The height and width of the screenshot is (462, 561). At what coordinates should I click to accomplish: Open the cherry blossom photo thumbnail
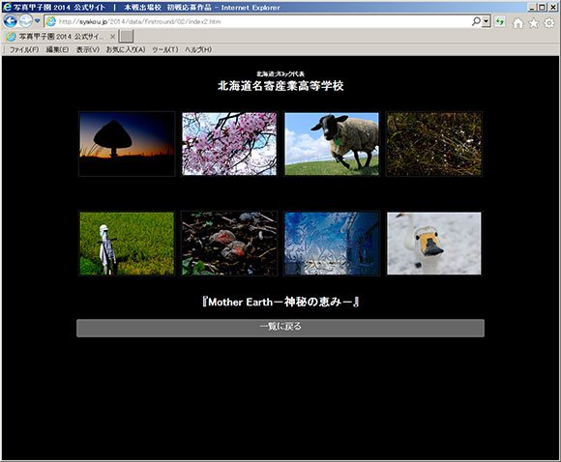[x=229, y=144]
